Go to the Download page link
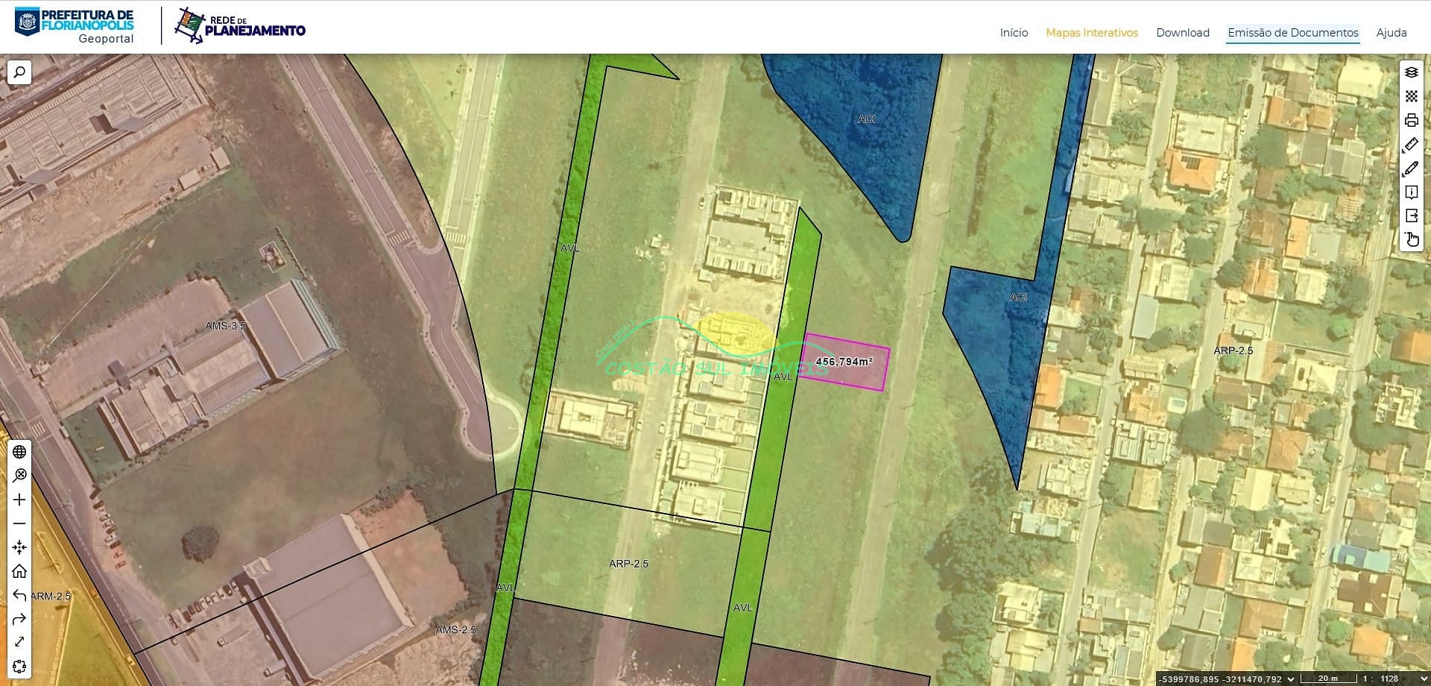 (1183, 33)
